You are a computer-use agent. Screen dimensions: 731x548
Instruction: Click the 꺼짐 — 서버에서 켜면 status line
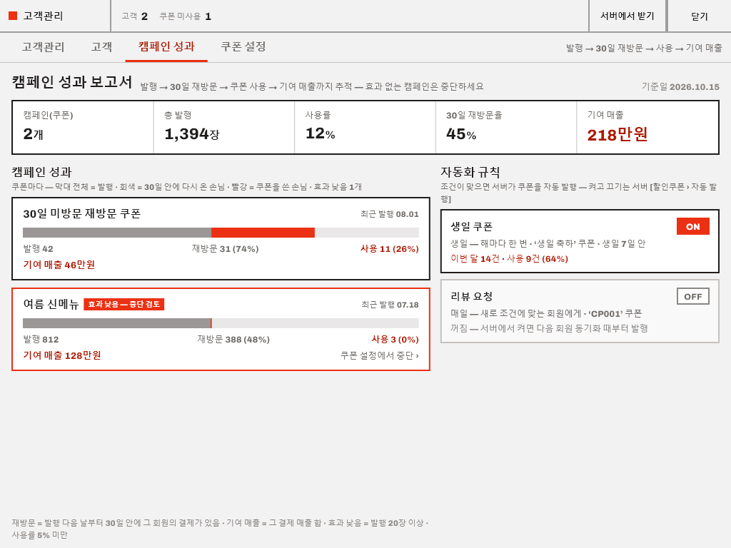click(x=549, y=328)
